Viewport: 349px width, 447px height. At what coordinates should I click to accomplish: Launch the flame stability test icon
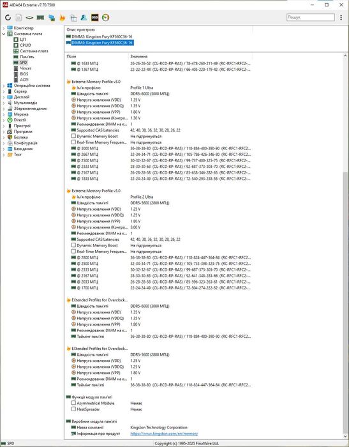point(62,17)
